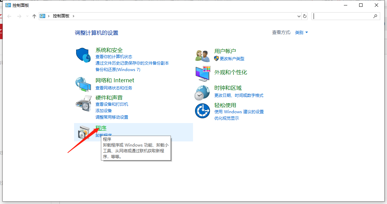This screenshot has height=204, width=387.
Task: Open the Hardware and Sound printer icon
Action: [84, 103]
